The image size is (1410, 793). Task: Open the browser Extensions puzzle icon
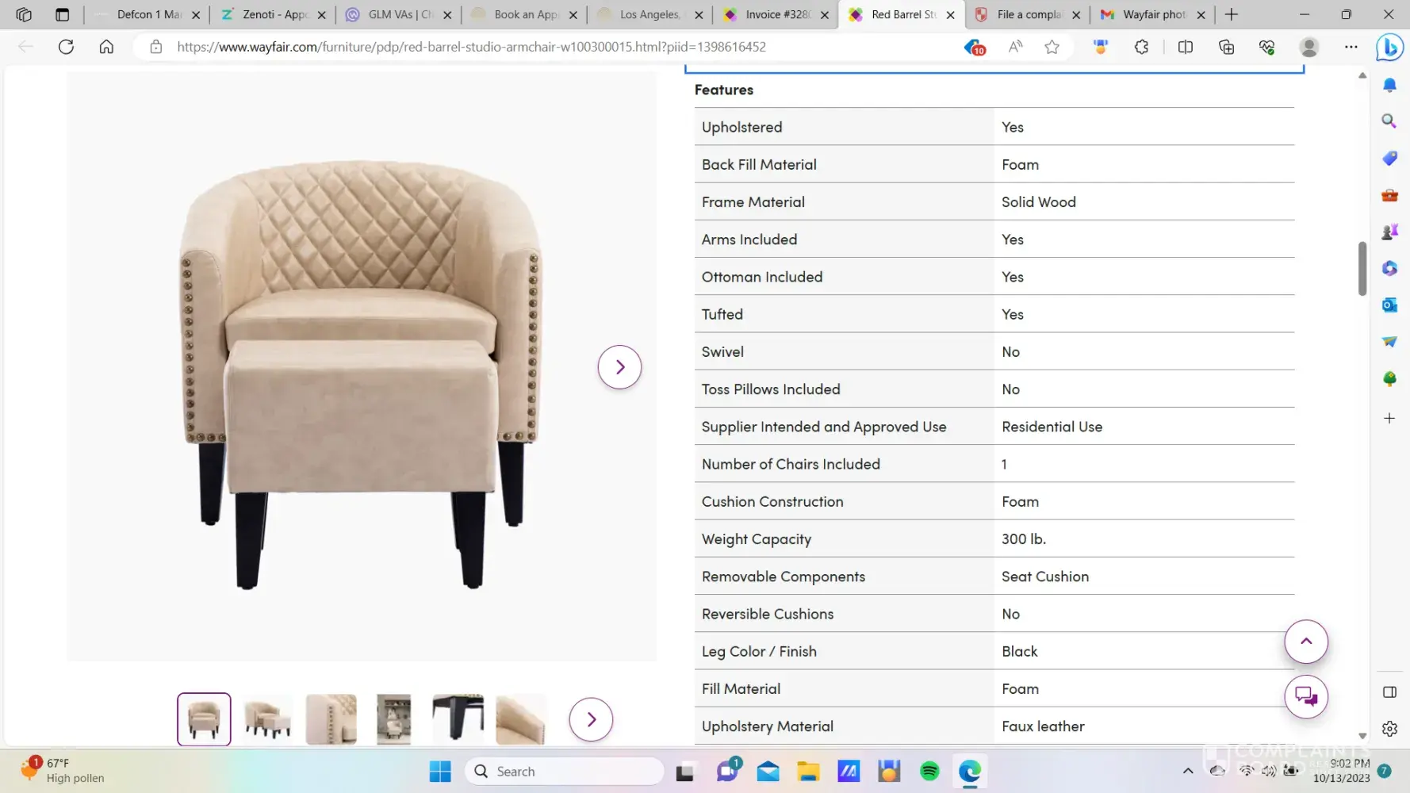pyautogui.click(x=1141, y=47)
